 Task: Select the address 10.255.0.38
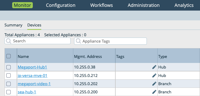(85, 67)
